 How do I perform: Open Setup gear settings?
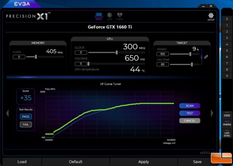click(211, 17)
